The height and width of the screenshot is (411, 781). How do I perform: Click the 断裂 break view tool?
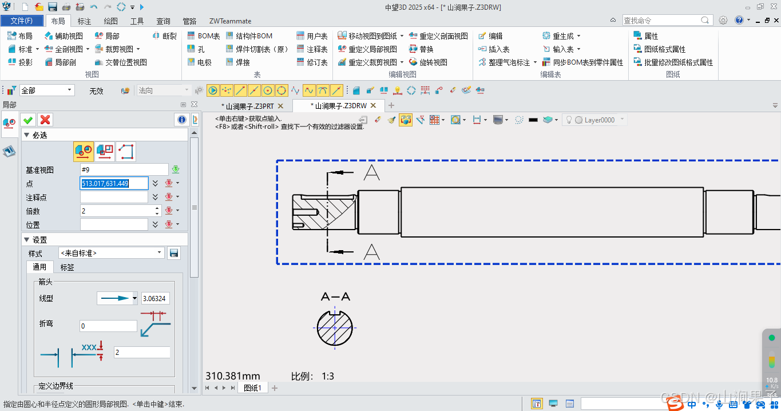(x=165, y=35)
